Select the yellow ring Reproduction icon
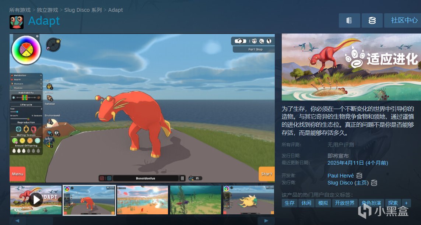Image resolution: width=421 pixels, height=225 pixels. [x=26, y=129]
